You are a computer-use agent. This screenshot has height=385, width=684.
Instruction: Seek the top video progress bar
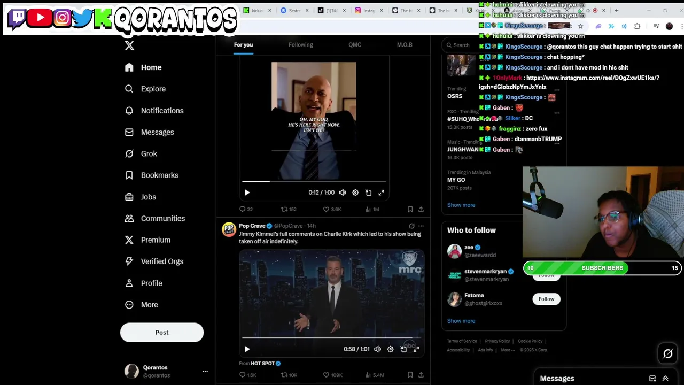click(x=314, y=182)
